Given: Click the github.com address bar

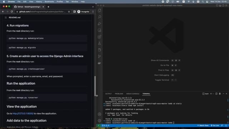Looking at the screenshot, I should (x=42, y=11).
